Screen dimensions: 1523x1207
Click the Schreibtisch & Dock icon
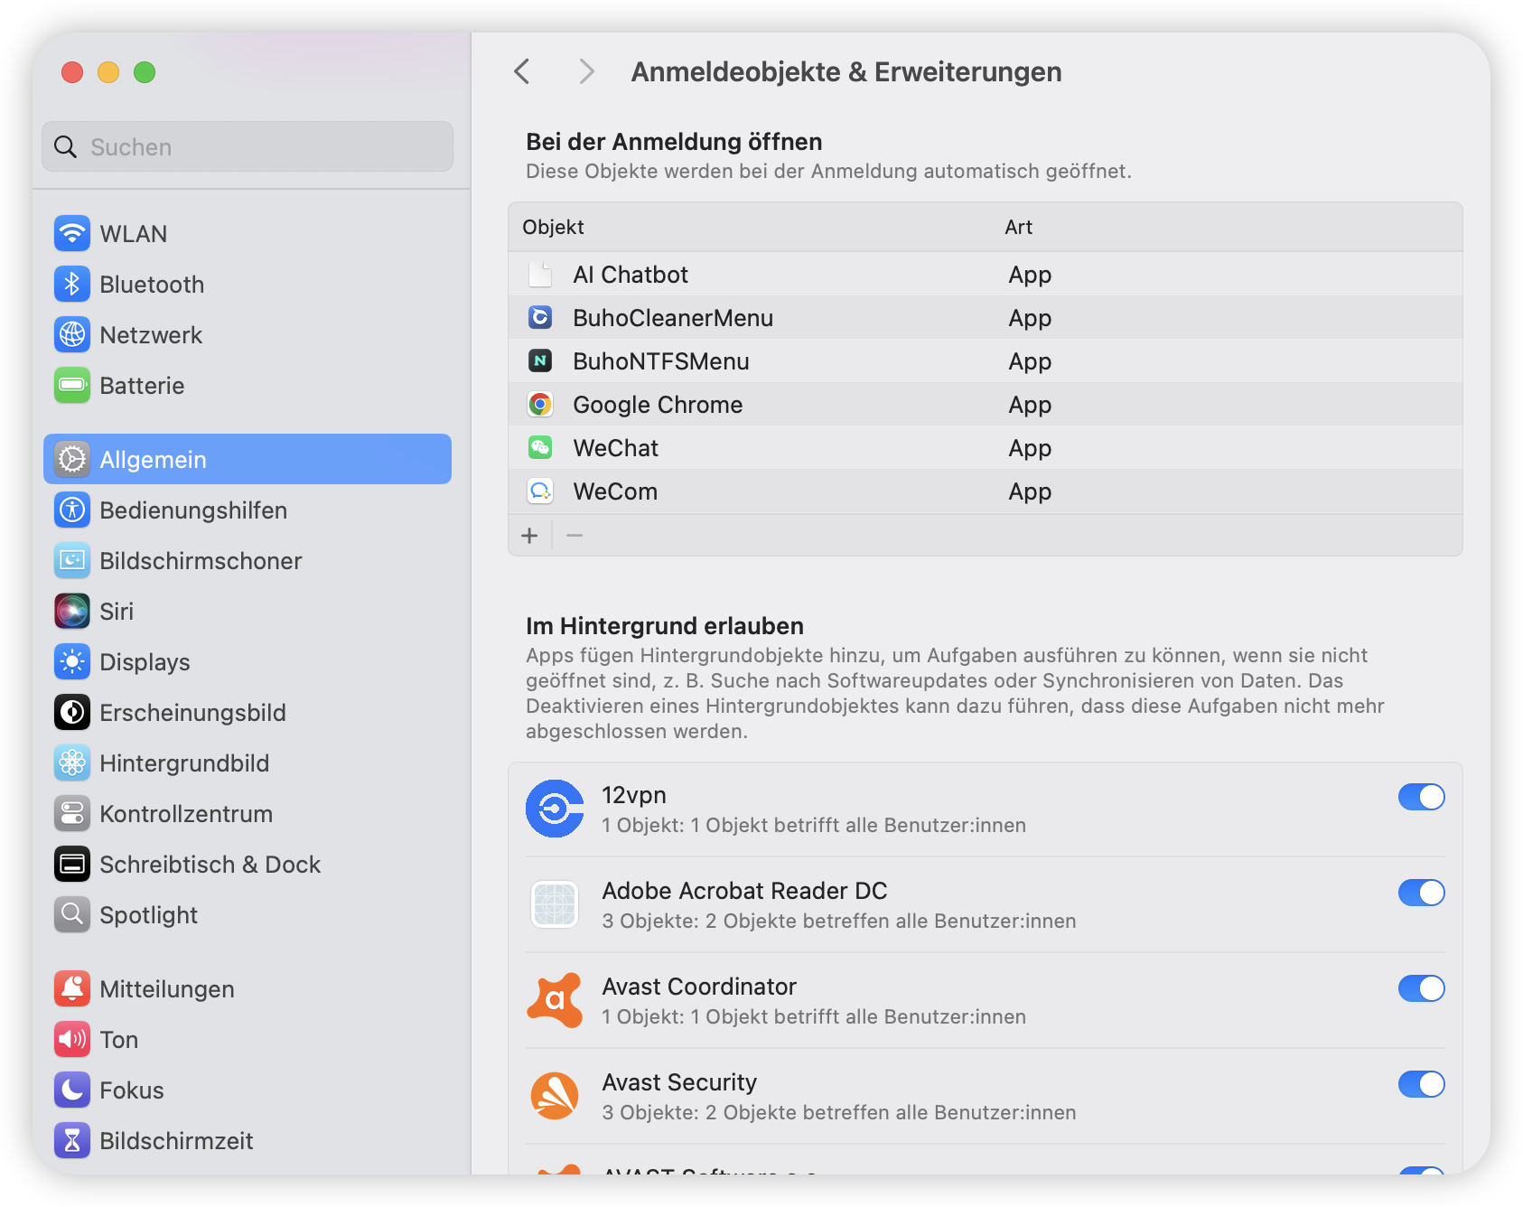click(72, 864)
